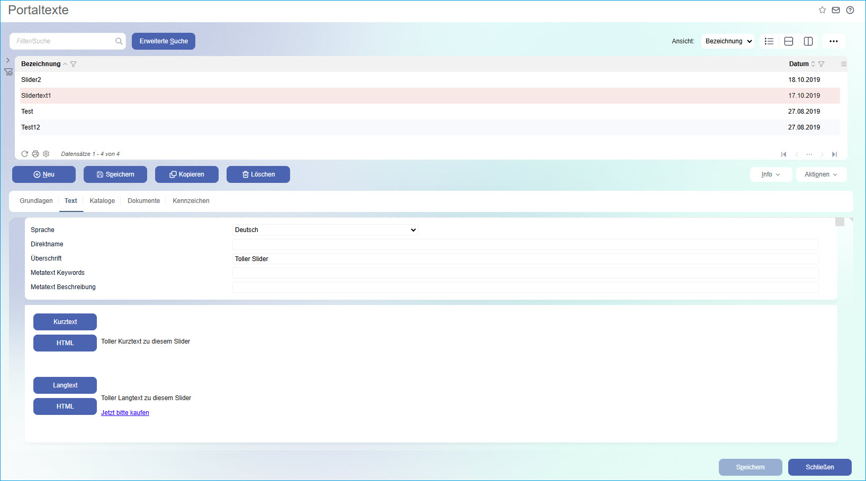Switch to vertical split view icon

(x=808, y=41)
